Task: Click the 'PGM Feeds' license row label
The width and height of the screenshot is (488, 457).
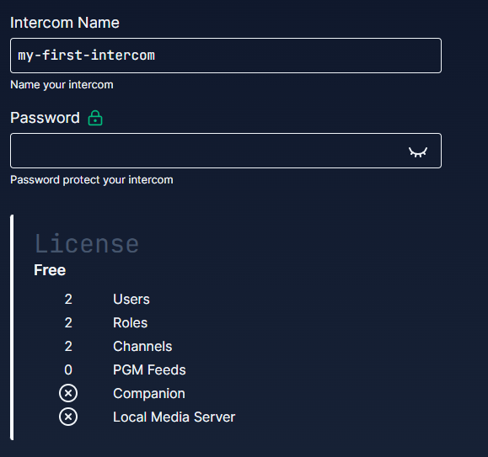Action: pos(149,370)
